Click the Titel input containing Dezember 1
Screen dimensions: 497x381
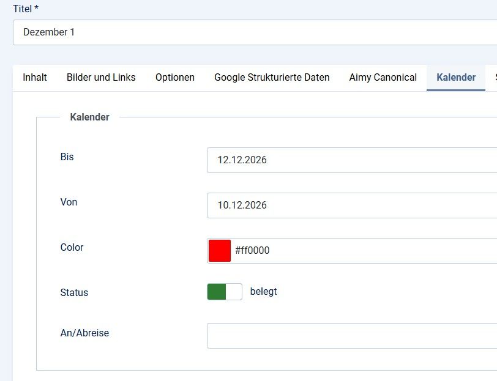(x=254, y=32)
